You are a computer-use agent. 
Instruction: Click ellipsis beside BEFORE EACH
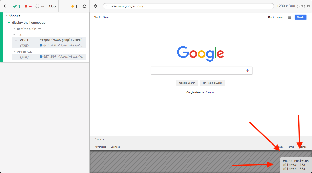pos(39,29)
